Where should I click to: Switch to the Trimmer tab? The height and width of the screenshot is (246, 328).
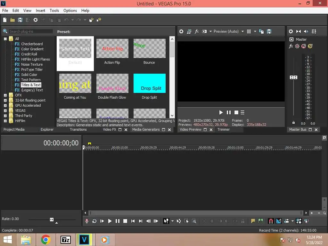[223, 129]
